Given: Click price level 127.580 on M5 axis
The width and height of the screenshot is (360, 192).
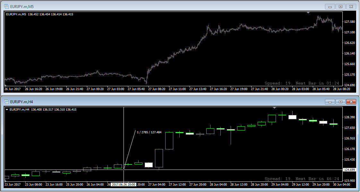Looking at the screenshot, I should 349,22.
